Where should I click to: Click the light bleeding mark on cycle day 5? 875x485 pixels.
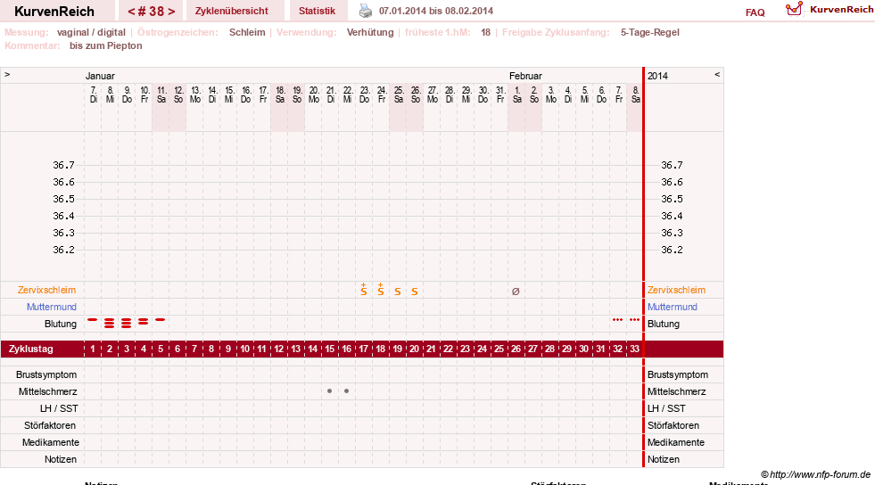pyautogui.click(x=161, y=319)
